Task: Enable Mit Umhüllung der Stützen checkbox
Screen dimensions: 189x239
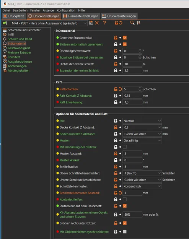Action: point(125,147)
